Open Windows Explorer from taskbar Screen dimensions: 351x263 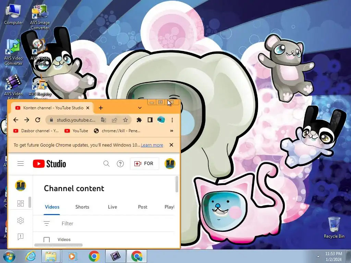click(x=51, y=256)
